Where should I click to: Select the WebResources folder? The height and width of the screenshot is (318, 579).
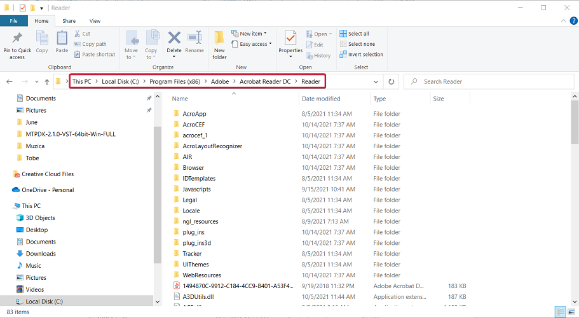198,275
